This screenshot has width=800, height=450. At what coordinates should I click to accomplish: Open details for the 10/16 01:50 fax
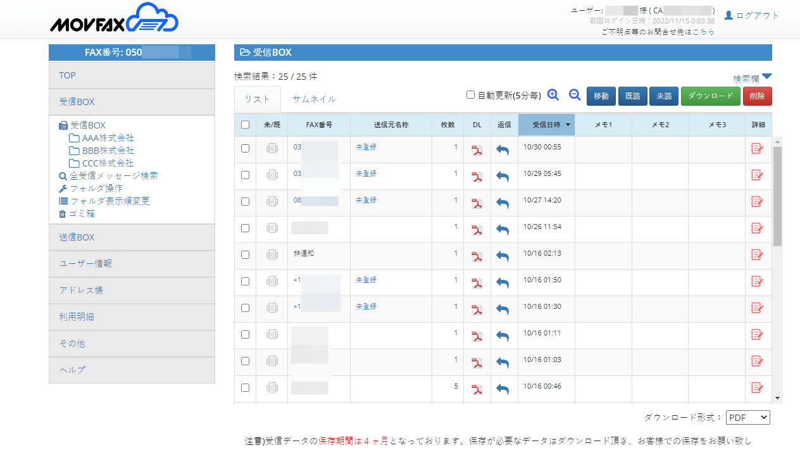pyautogui.click(x=757, y=282)
